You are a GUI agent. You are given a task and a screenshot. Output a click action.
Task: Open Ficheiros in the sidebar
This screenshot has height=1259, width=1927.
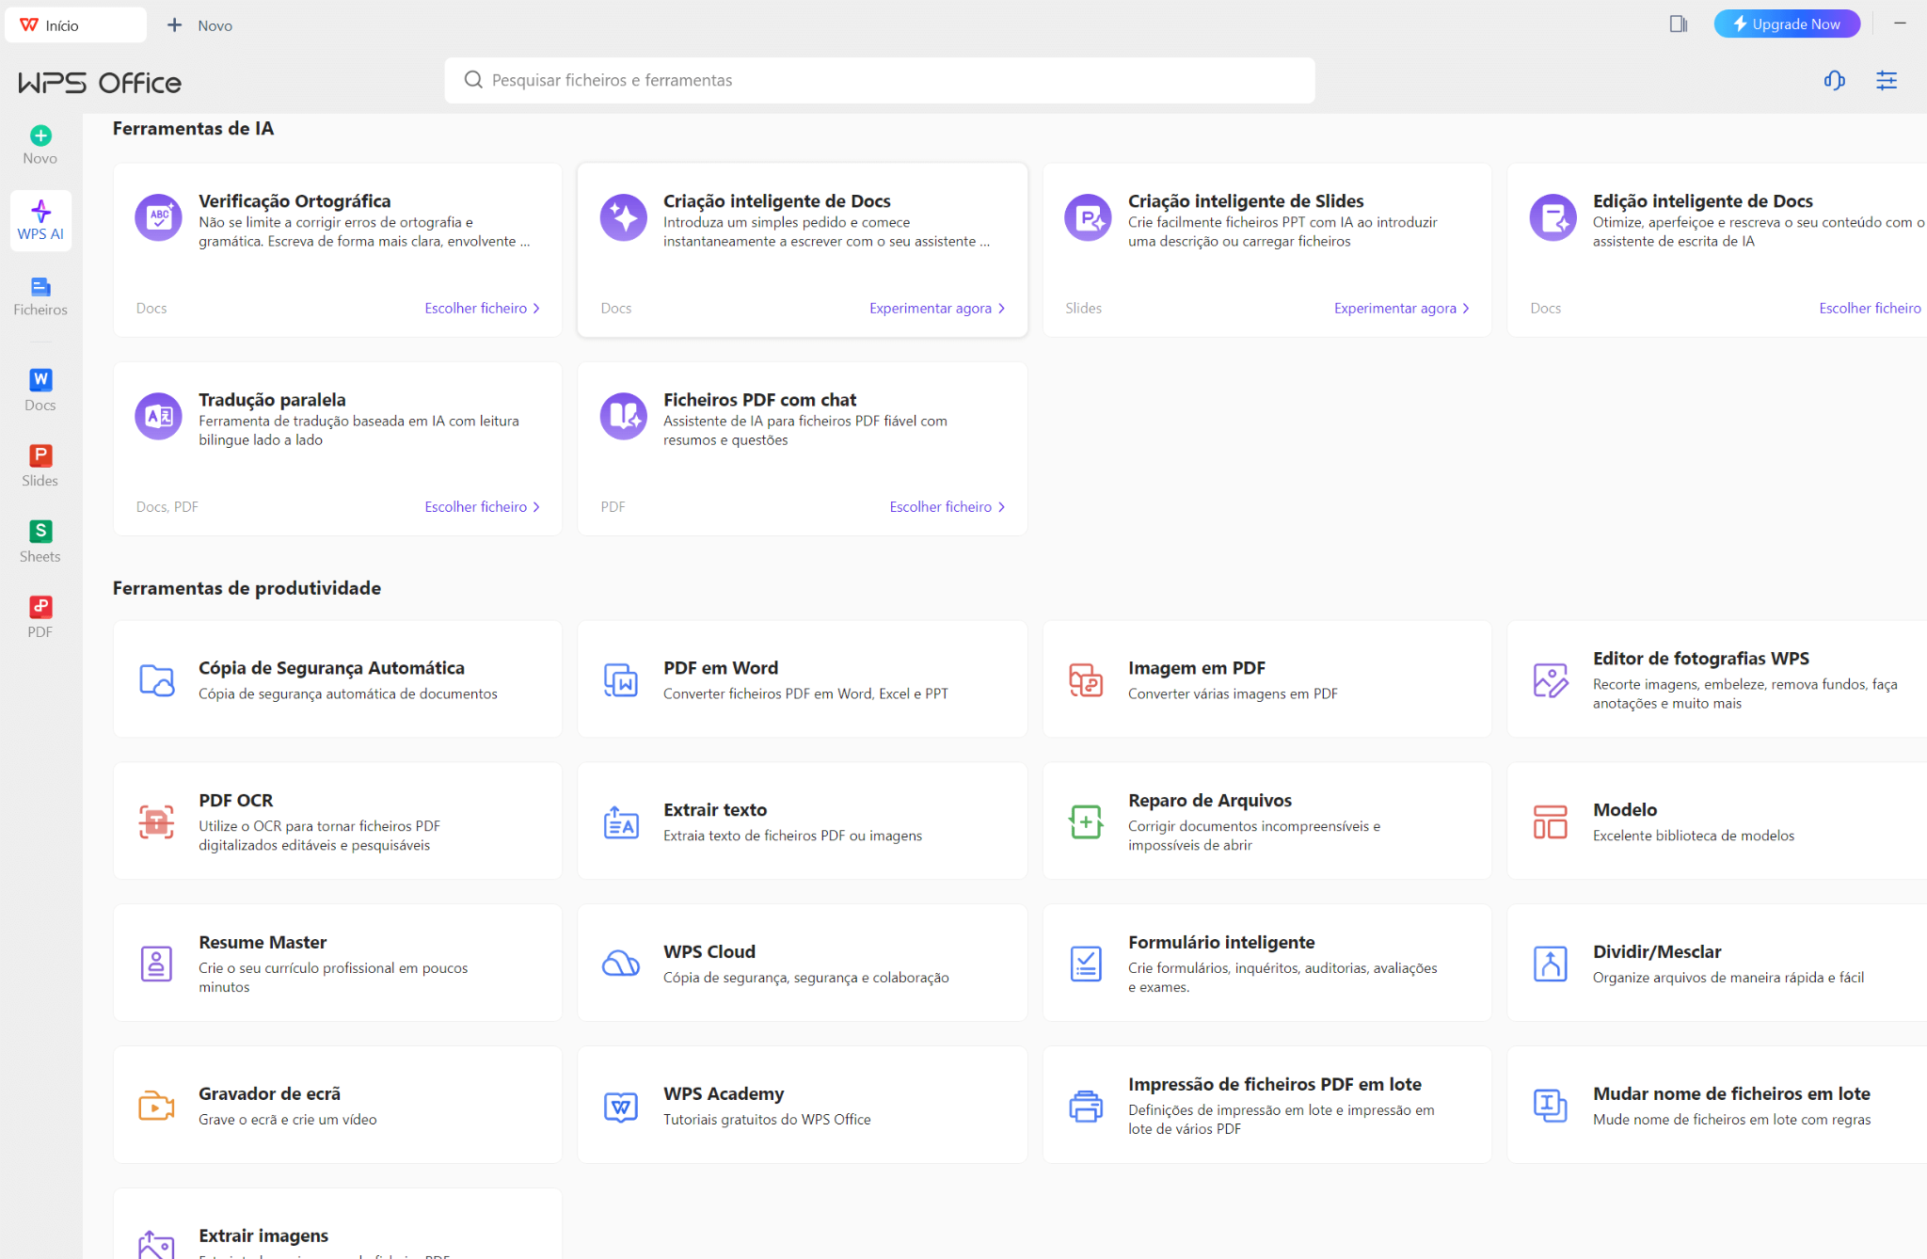click(40, 296)
